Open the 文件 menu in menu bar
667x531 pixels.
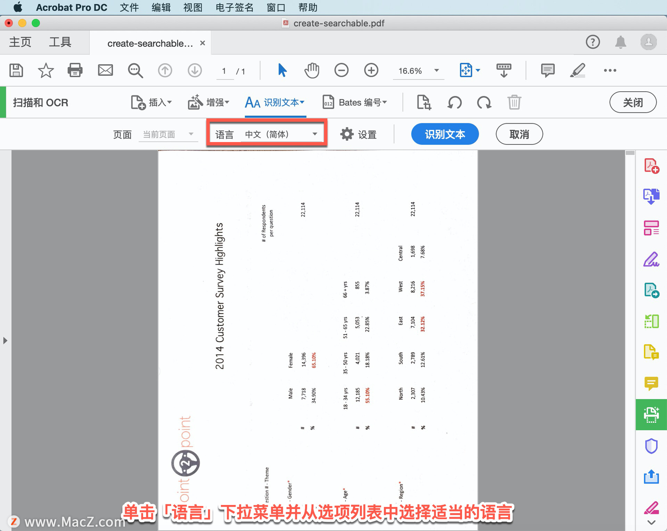(129, 7)
